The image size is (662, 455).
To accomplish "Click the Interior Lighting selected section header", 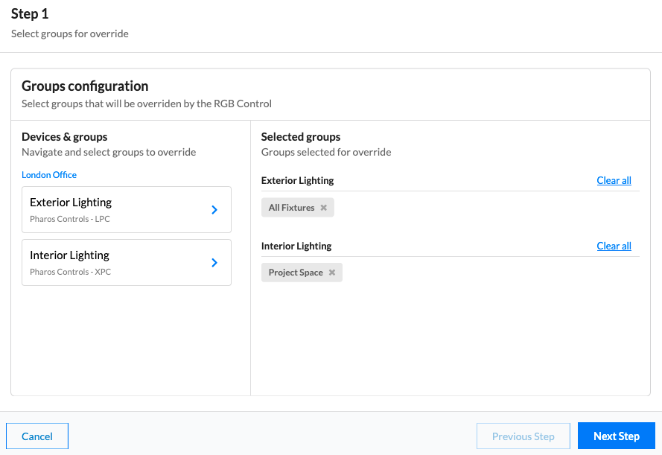I will click(x=296, y=246).
